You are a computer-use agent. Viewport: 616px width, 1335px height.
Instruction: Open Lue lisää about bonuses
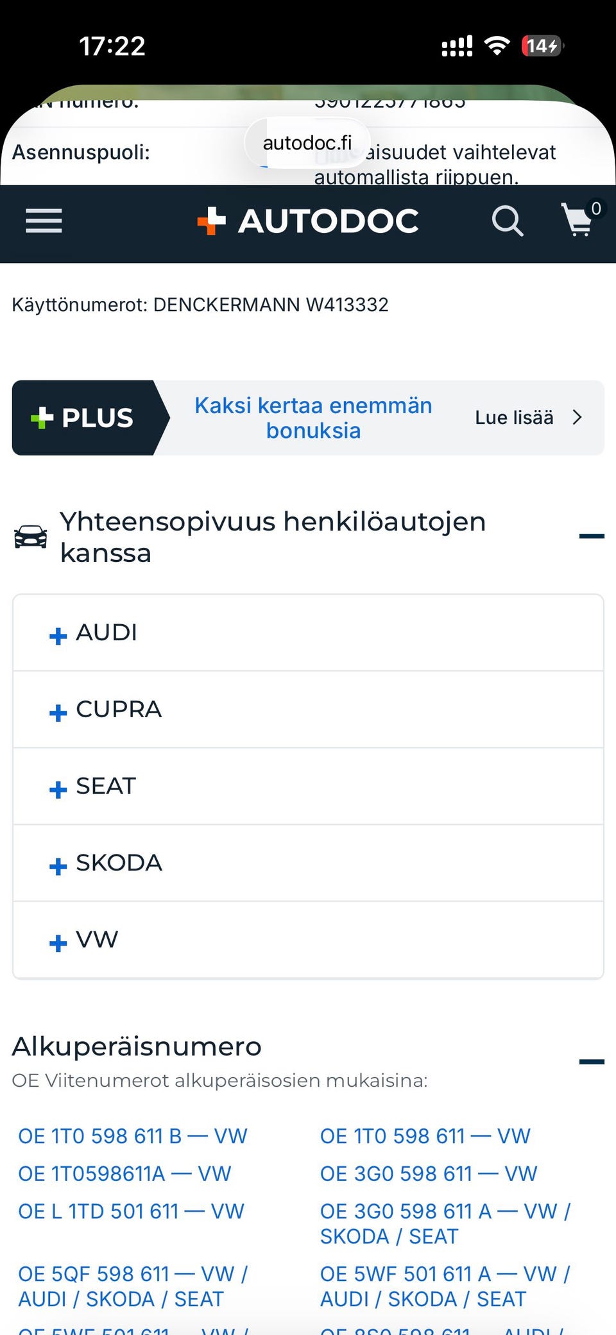[514, 417]
